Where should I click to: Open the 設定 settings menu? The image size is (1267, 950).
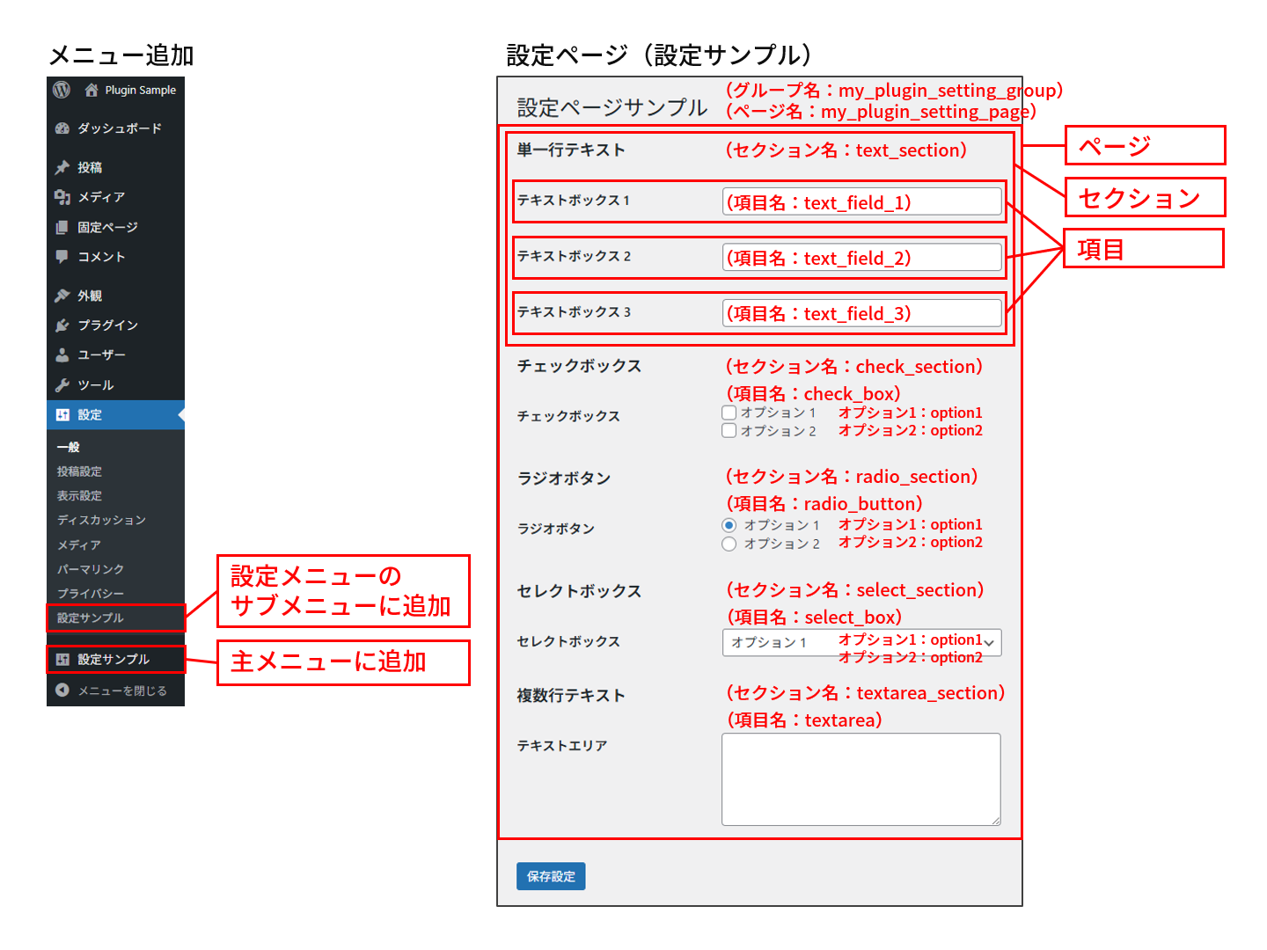(90, 415)
